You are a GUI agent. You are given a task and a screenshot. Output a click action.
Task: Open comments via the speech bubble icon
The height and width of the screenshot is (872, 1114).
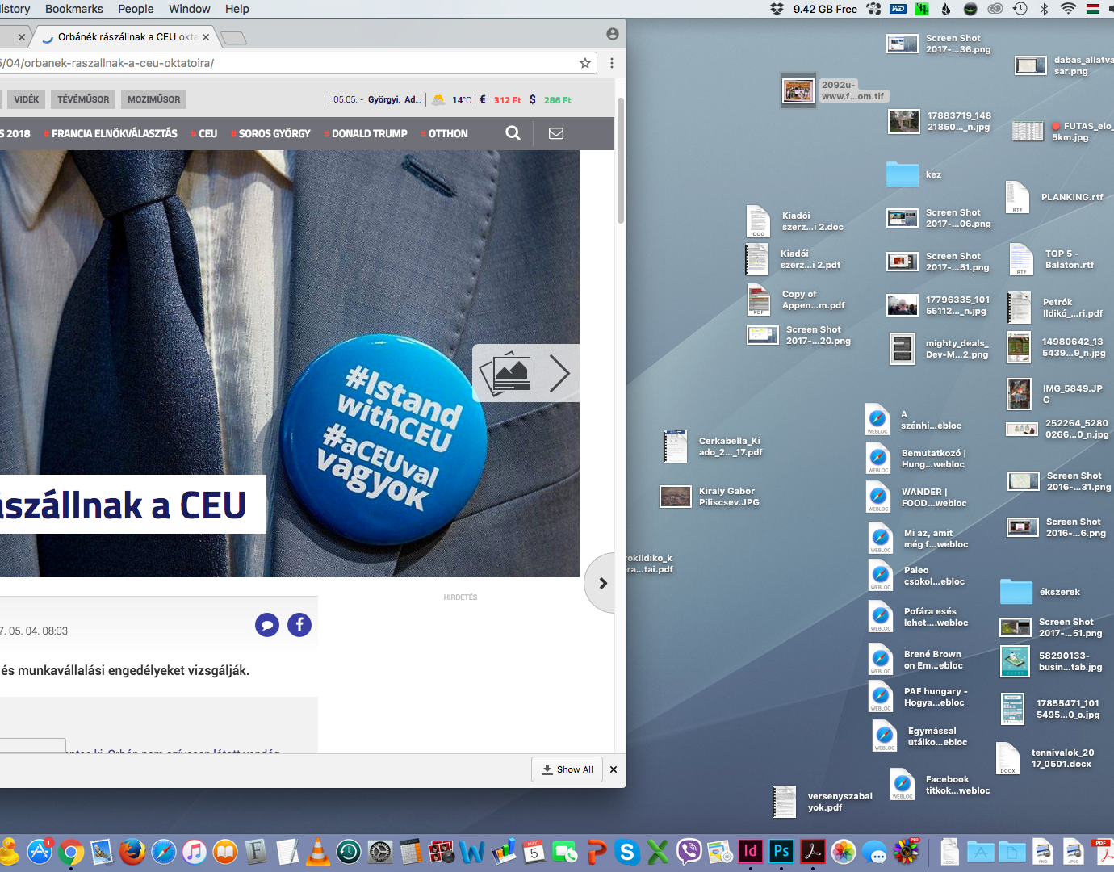[x=267, y=624]
